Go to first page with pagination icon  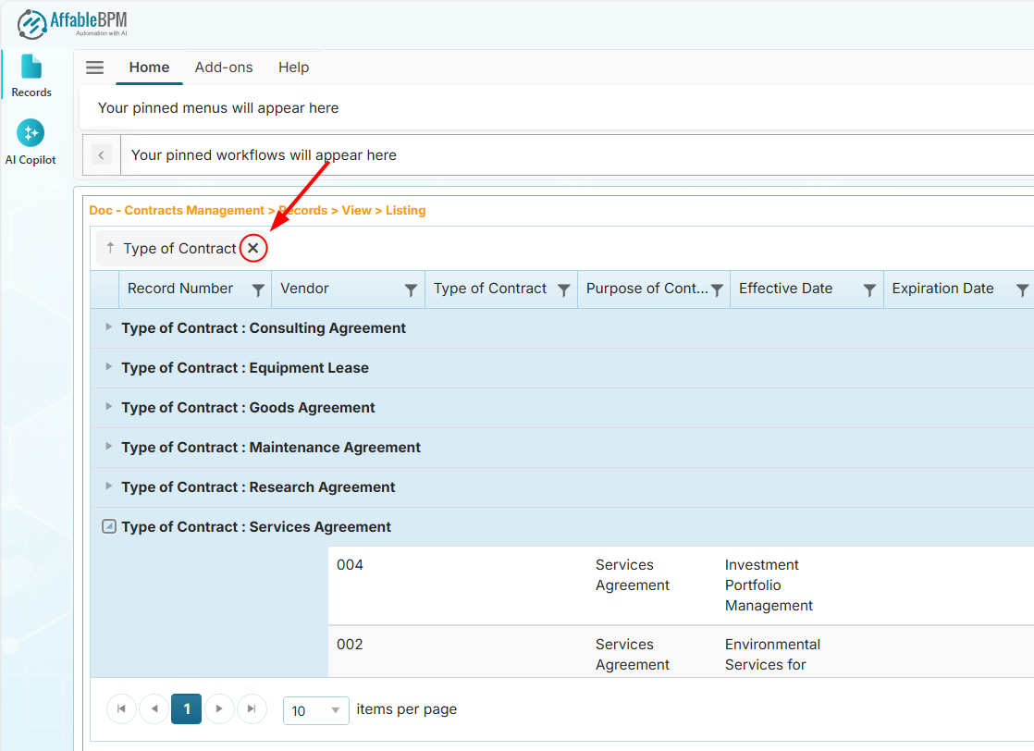[121, 708]
